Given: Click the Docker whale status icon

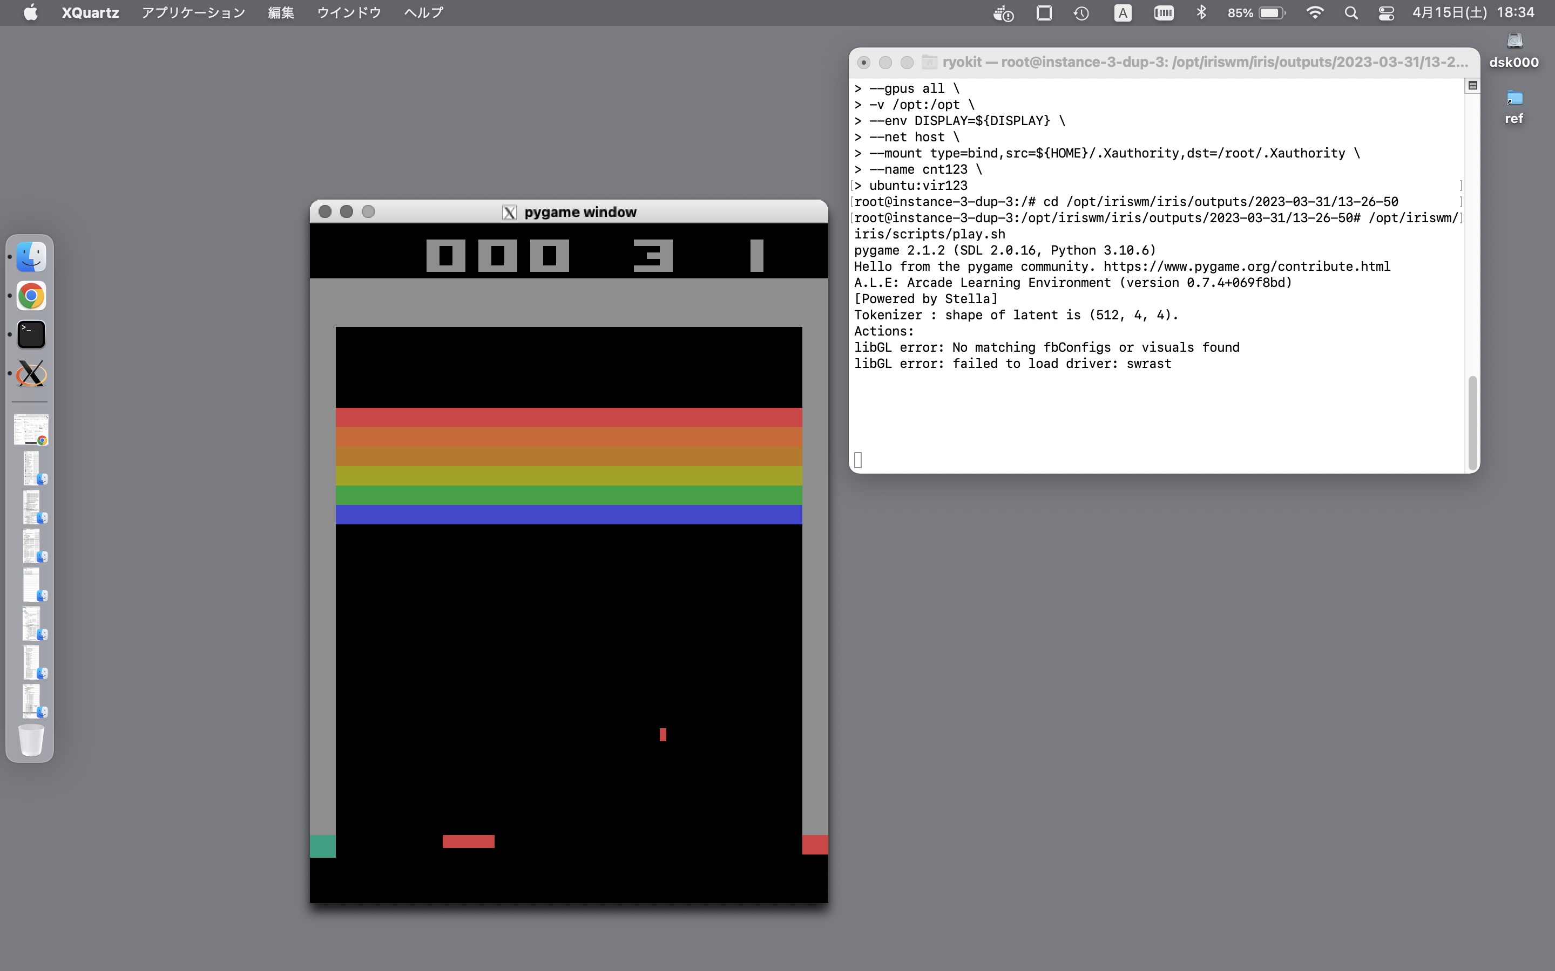Looking at the screenshot, I should coord(1003,13).
